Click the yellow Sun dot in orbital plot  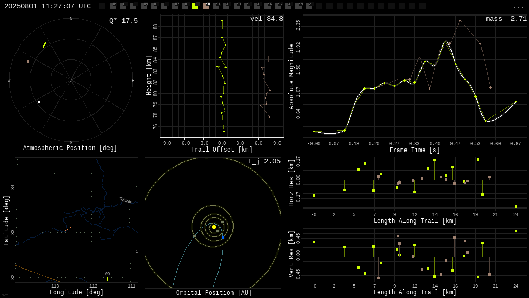(214, 227)
